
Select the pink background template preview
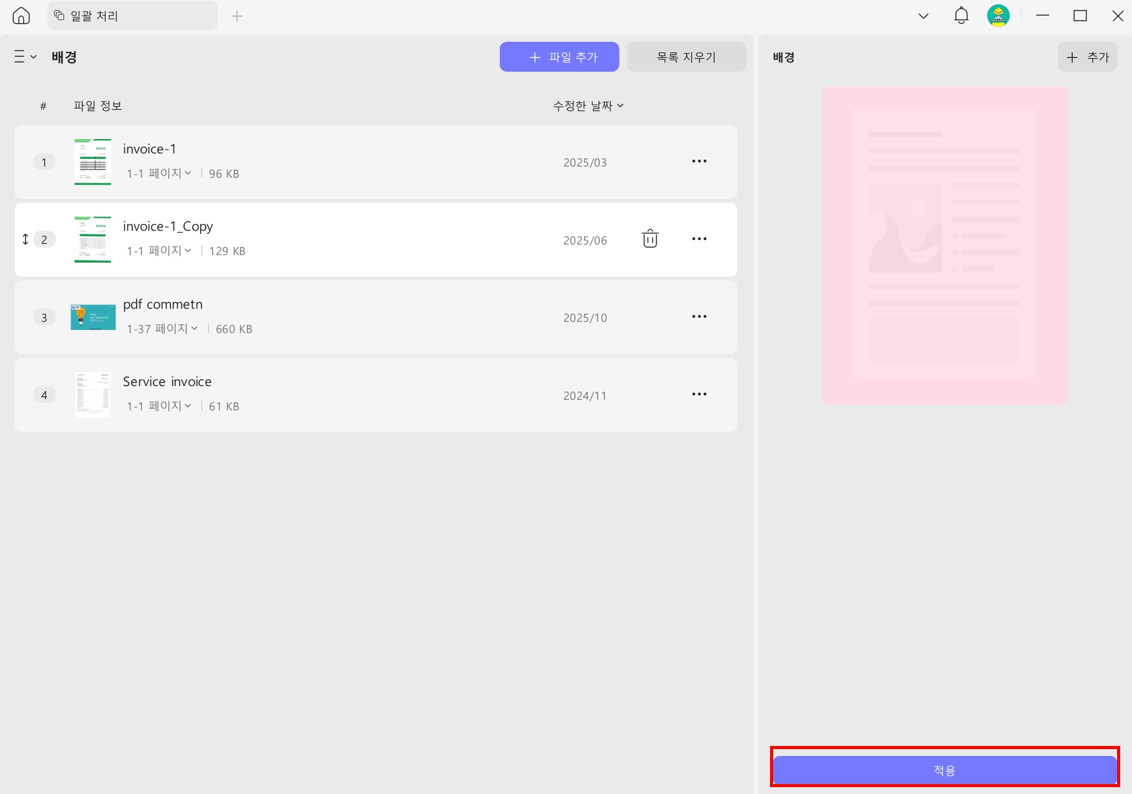coord(945,245)
